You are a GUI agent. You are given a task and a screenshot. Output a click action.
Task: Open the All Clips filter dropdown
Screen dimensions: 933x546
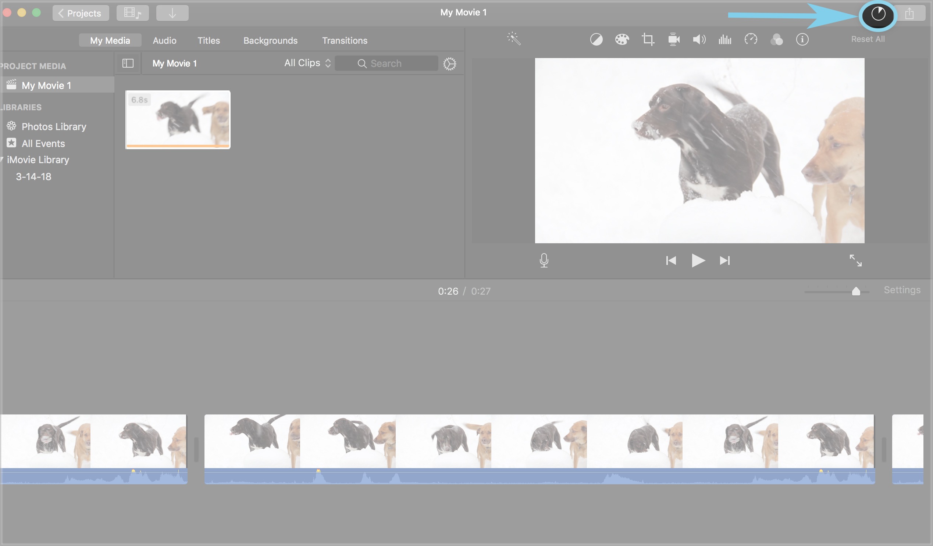307,63
